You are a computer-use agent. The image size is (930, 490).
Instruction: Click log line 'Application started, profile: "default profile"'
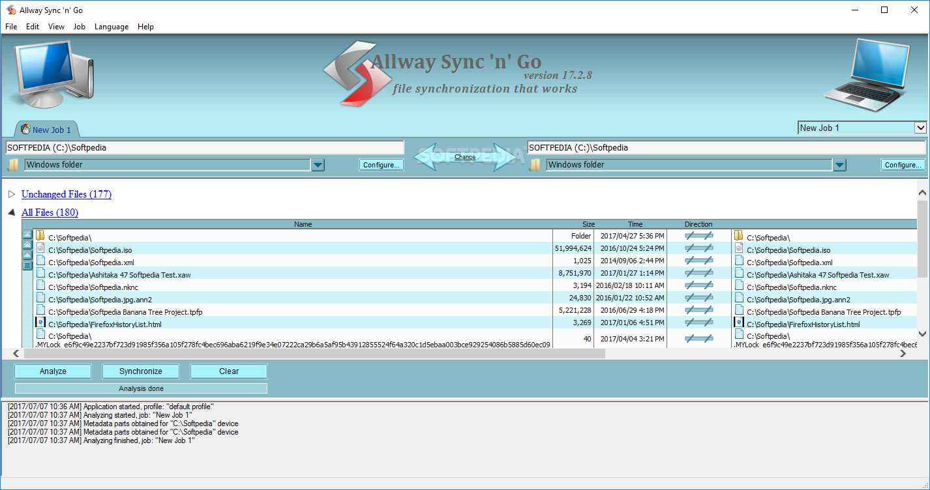click(x=111, y=407)
